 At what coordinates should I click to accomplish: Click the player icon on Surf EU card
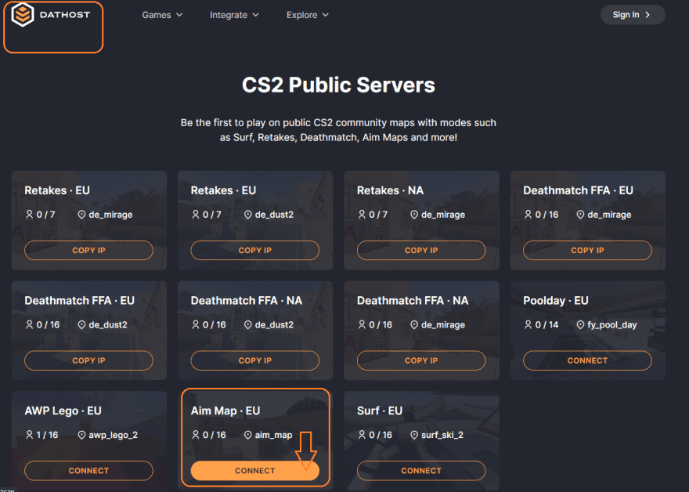362,435
